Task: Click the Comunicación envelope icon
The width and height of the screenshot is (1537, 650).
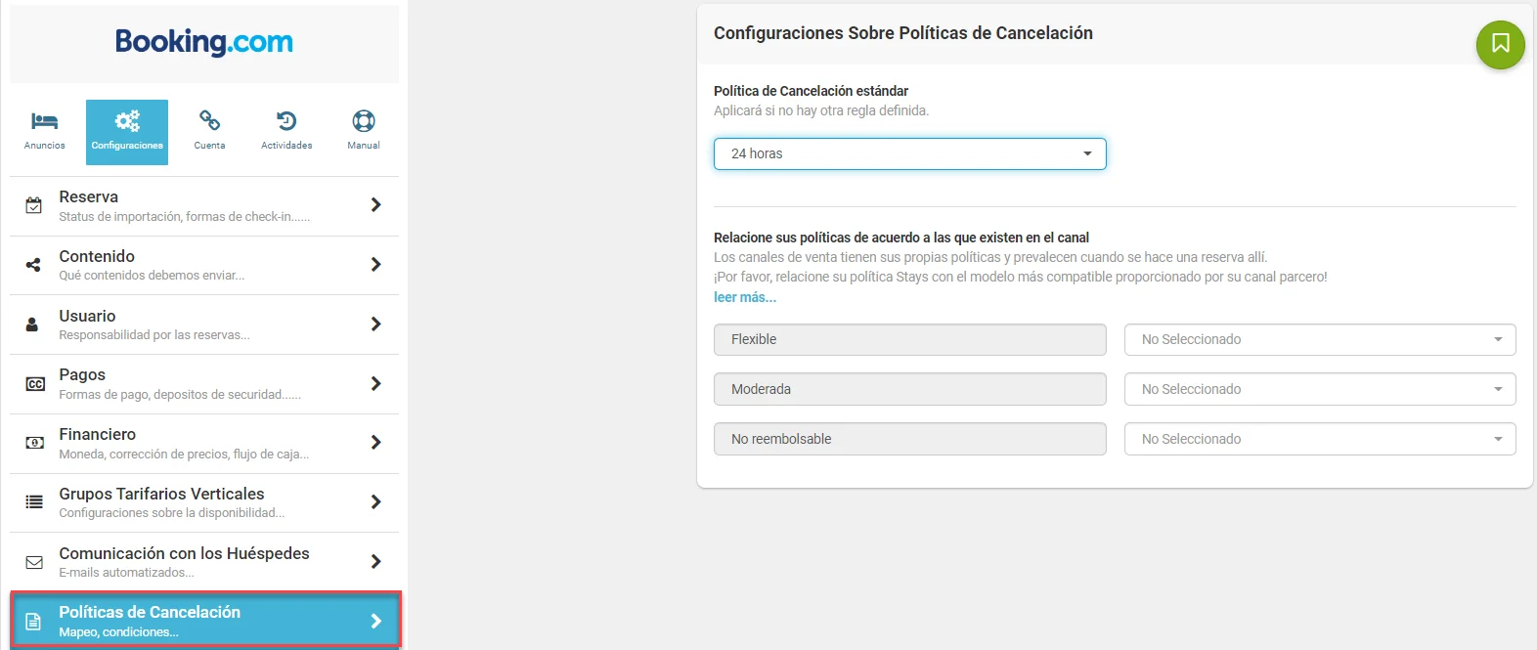Action: (34, 562)
